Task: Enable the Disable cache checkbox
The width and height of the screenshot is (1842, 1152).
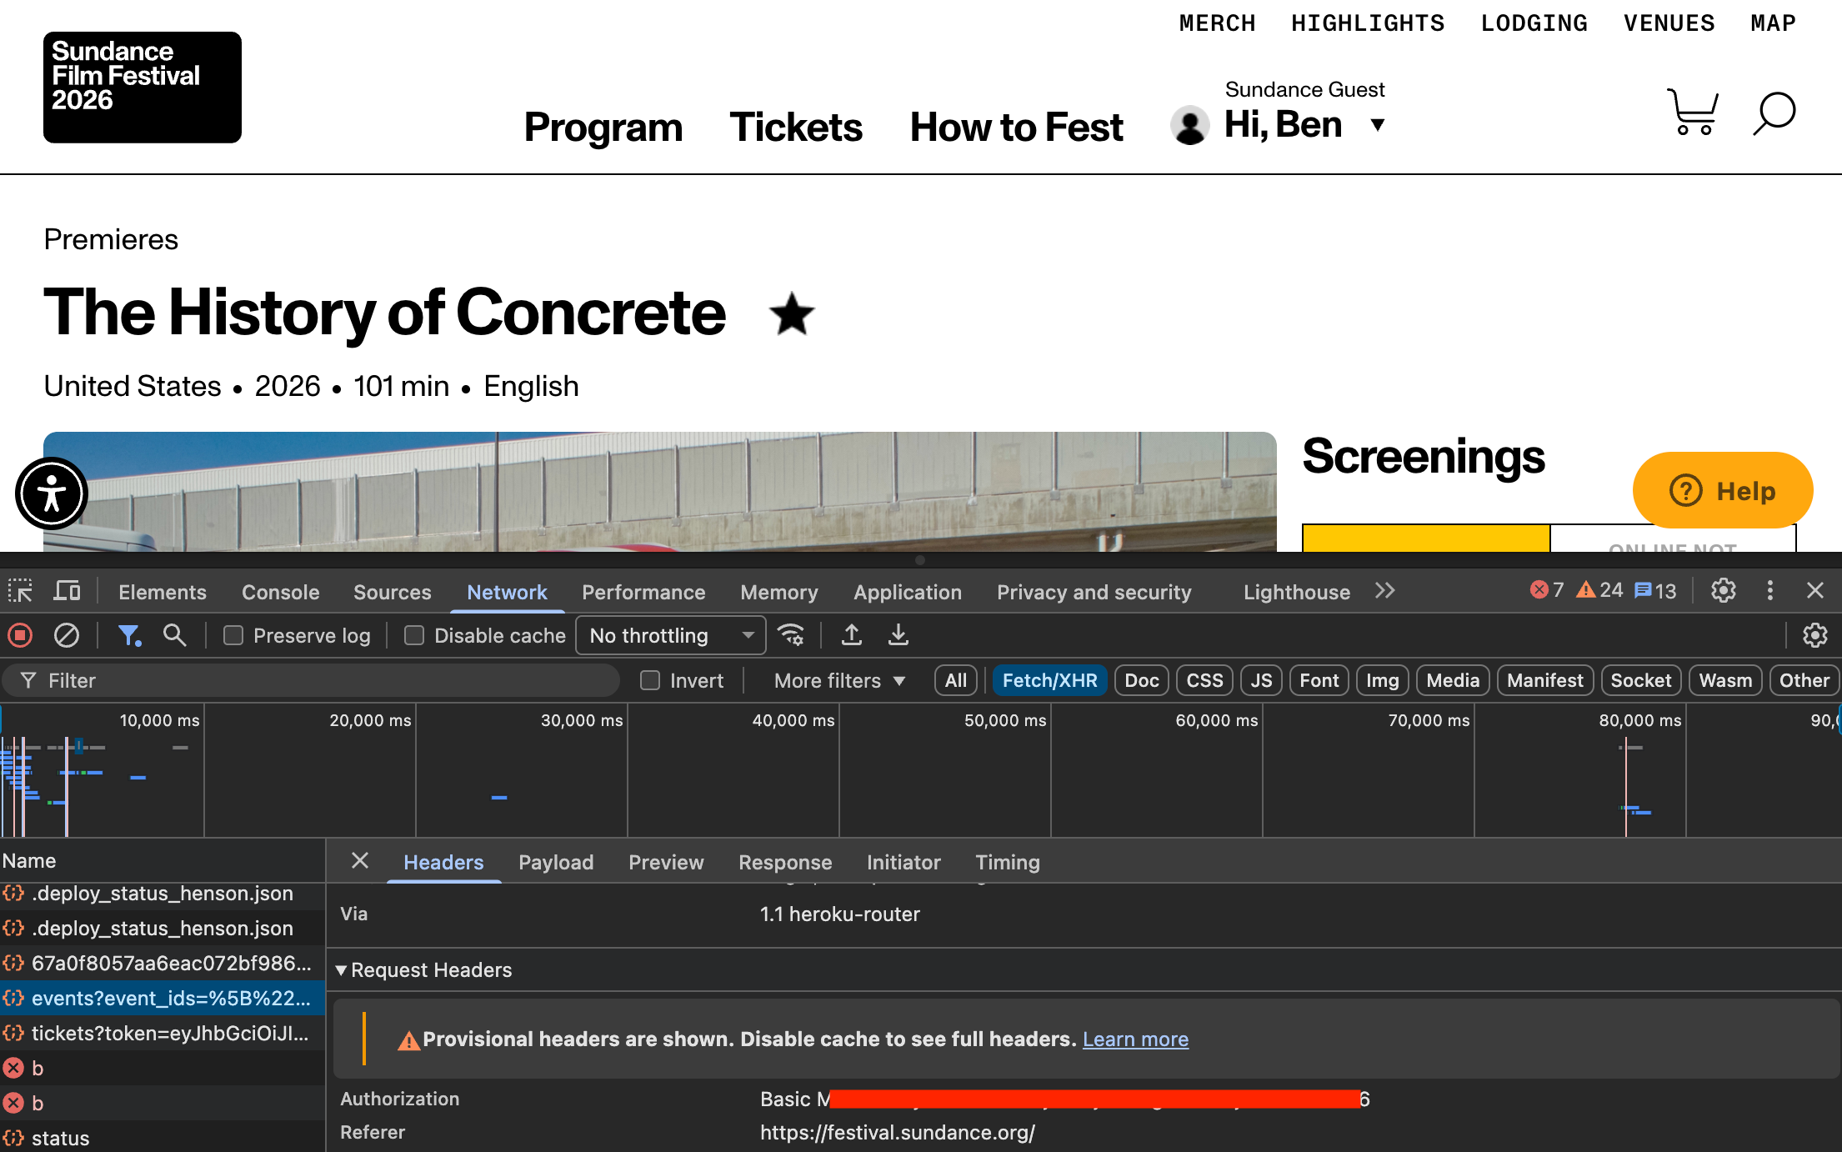Action: coord(414,635)
